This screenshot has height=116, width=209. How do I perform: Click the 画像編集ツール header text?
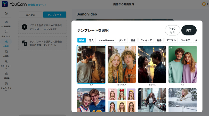(x=37, y=5)
